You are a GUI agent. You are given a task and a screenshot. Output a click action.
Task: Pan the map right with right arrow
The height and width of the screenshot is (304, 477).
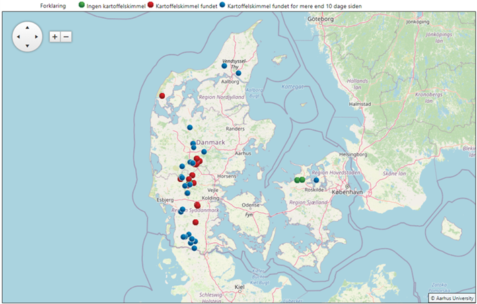click(36, 36)
